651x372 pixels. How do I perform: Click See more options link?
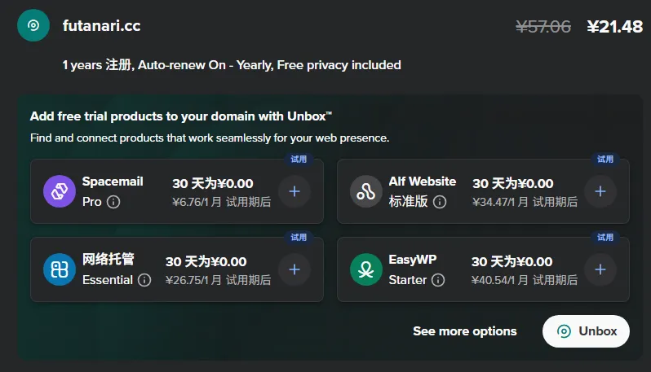[464, 331]
